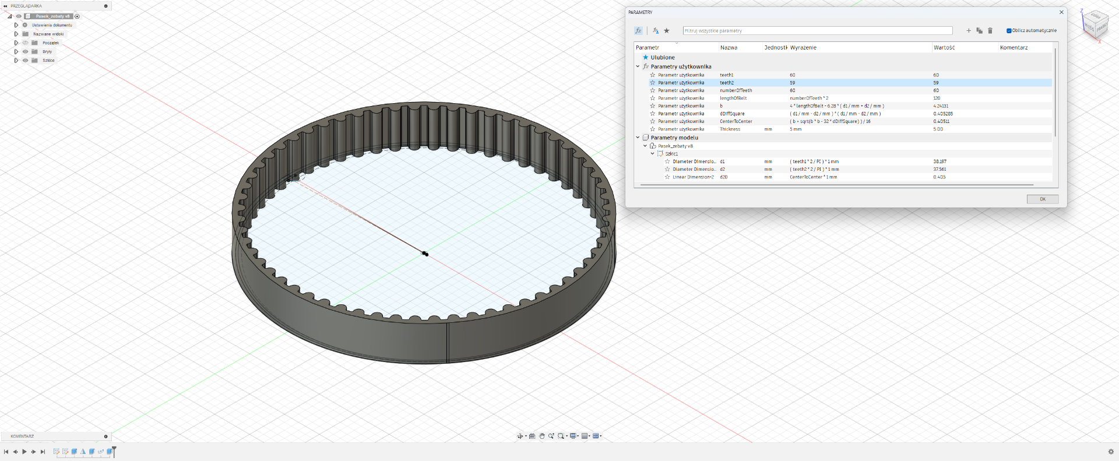Image resolution: width=1119 pixels, height=461 pixels.
Task: Expand Ustawienia dokumentu in browser
Action: tap(16, 25)
